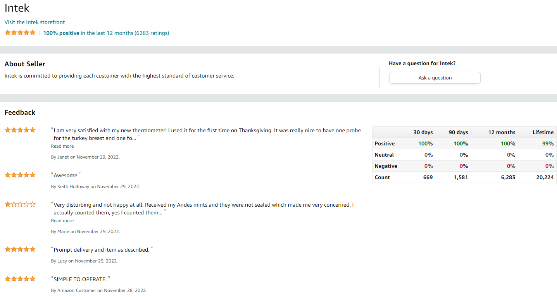Click the seller commitment description text
557x297 pixels.
click(119, 76)
